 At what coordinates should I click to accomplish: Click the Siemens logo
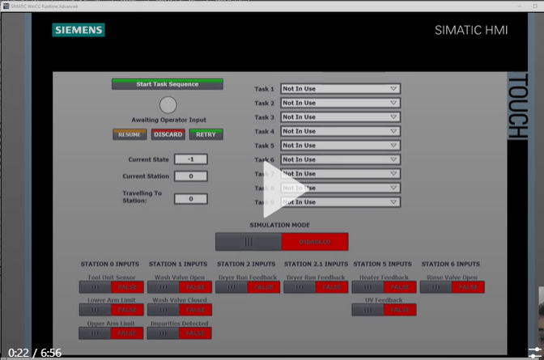point(79,30)
